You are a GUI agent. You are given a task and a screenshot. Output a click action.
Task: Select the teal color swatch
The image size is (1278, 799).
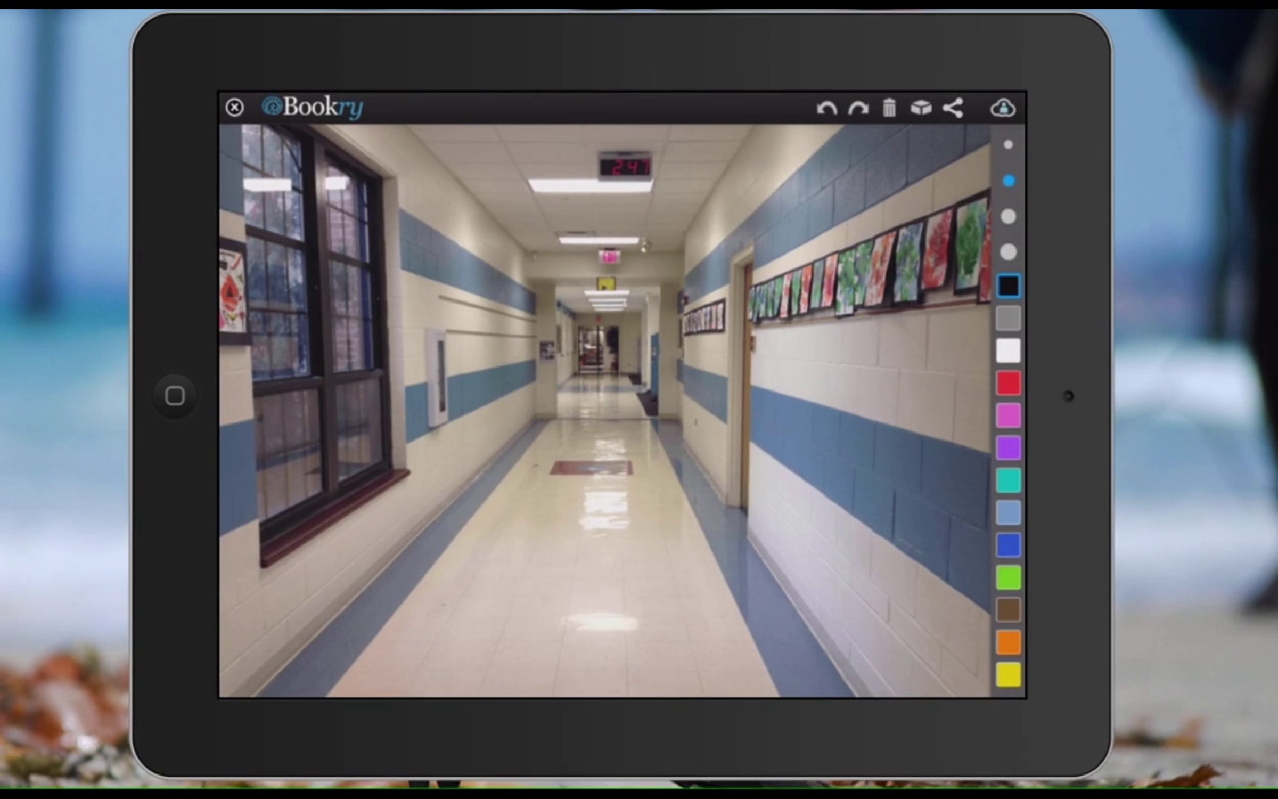pyautogui.click(x=1008, y=480)
